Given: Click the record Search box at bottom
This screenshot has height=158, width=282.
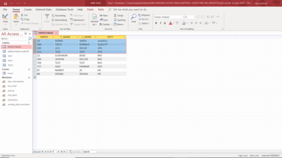Looking at the screenshot, I should tap(89, 152).
